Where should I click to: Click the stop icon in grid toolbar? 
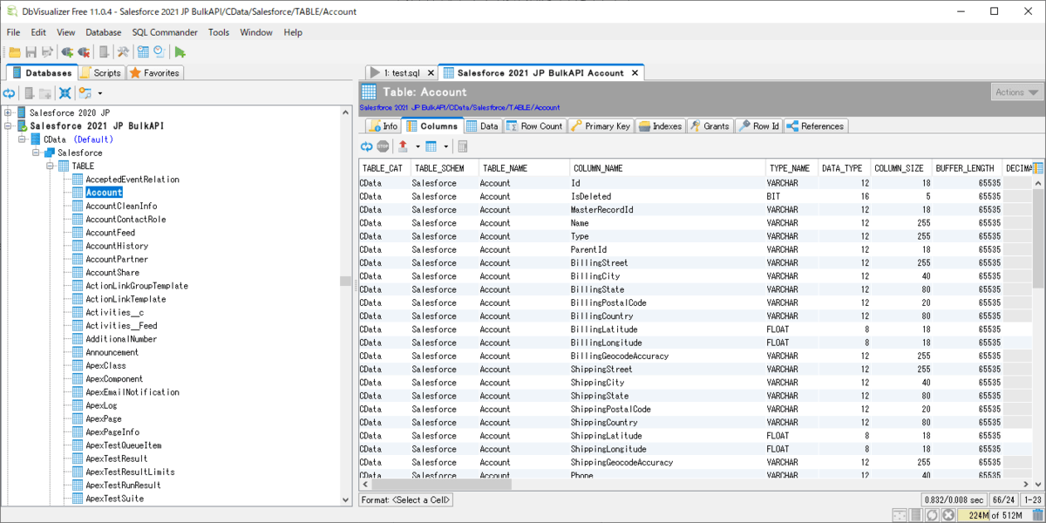[383, 146]
